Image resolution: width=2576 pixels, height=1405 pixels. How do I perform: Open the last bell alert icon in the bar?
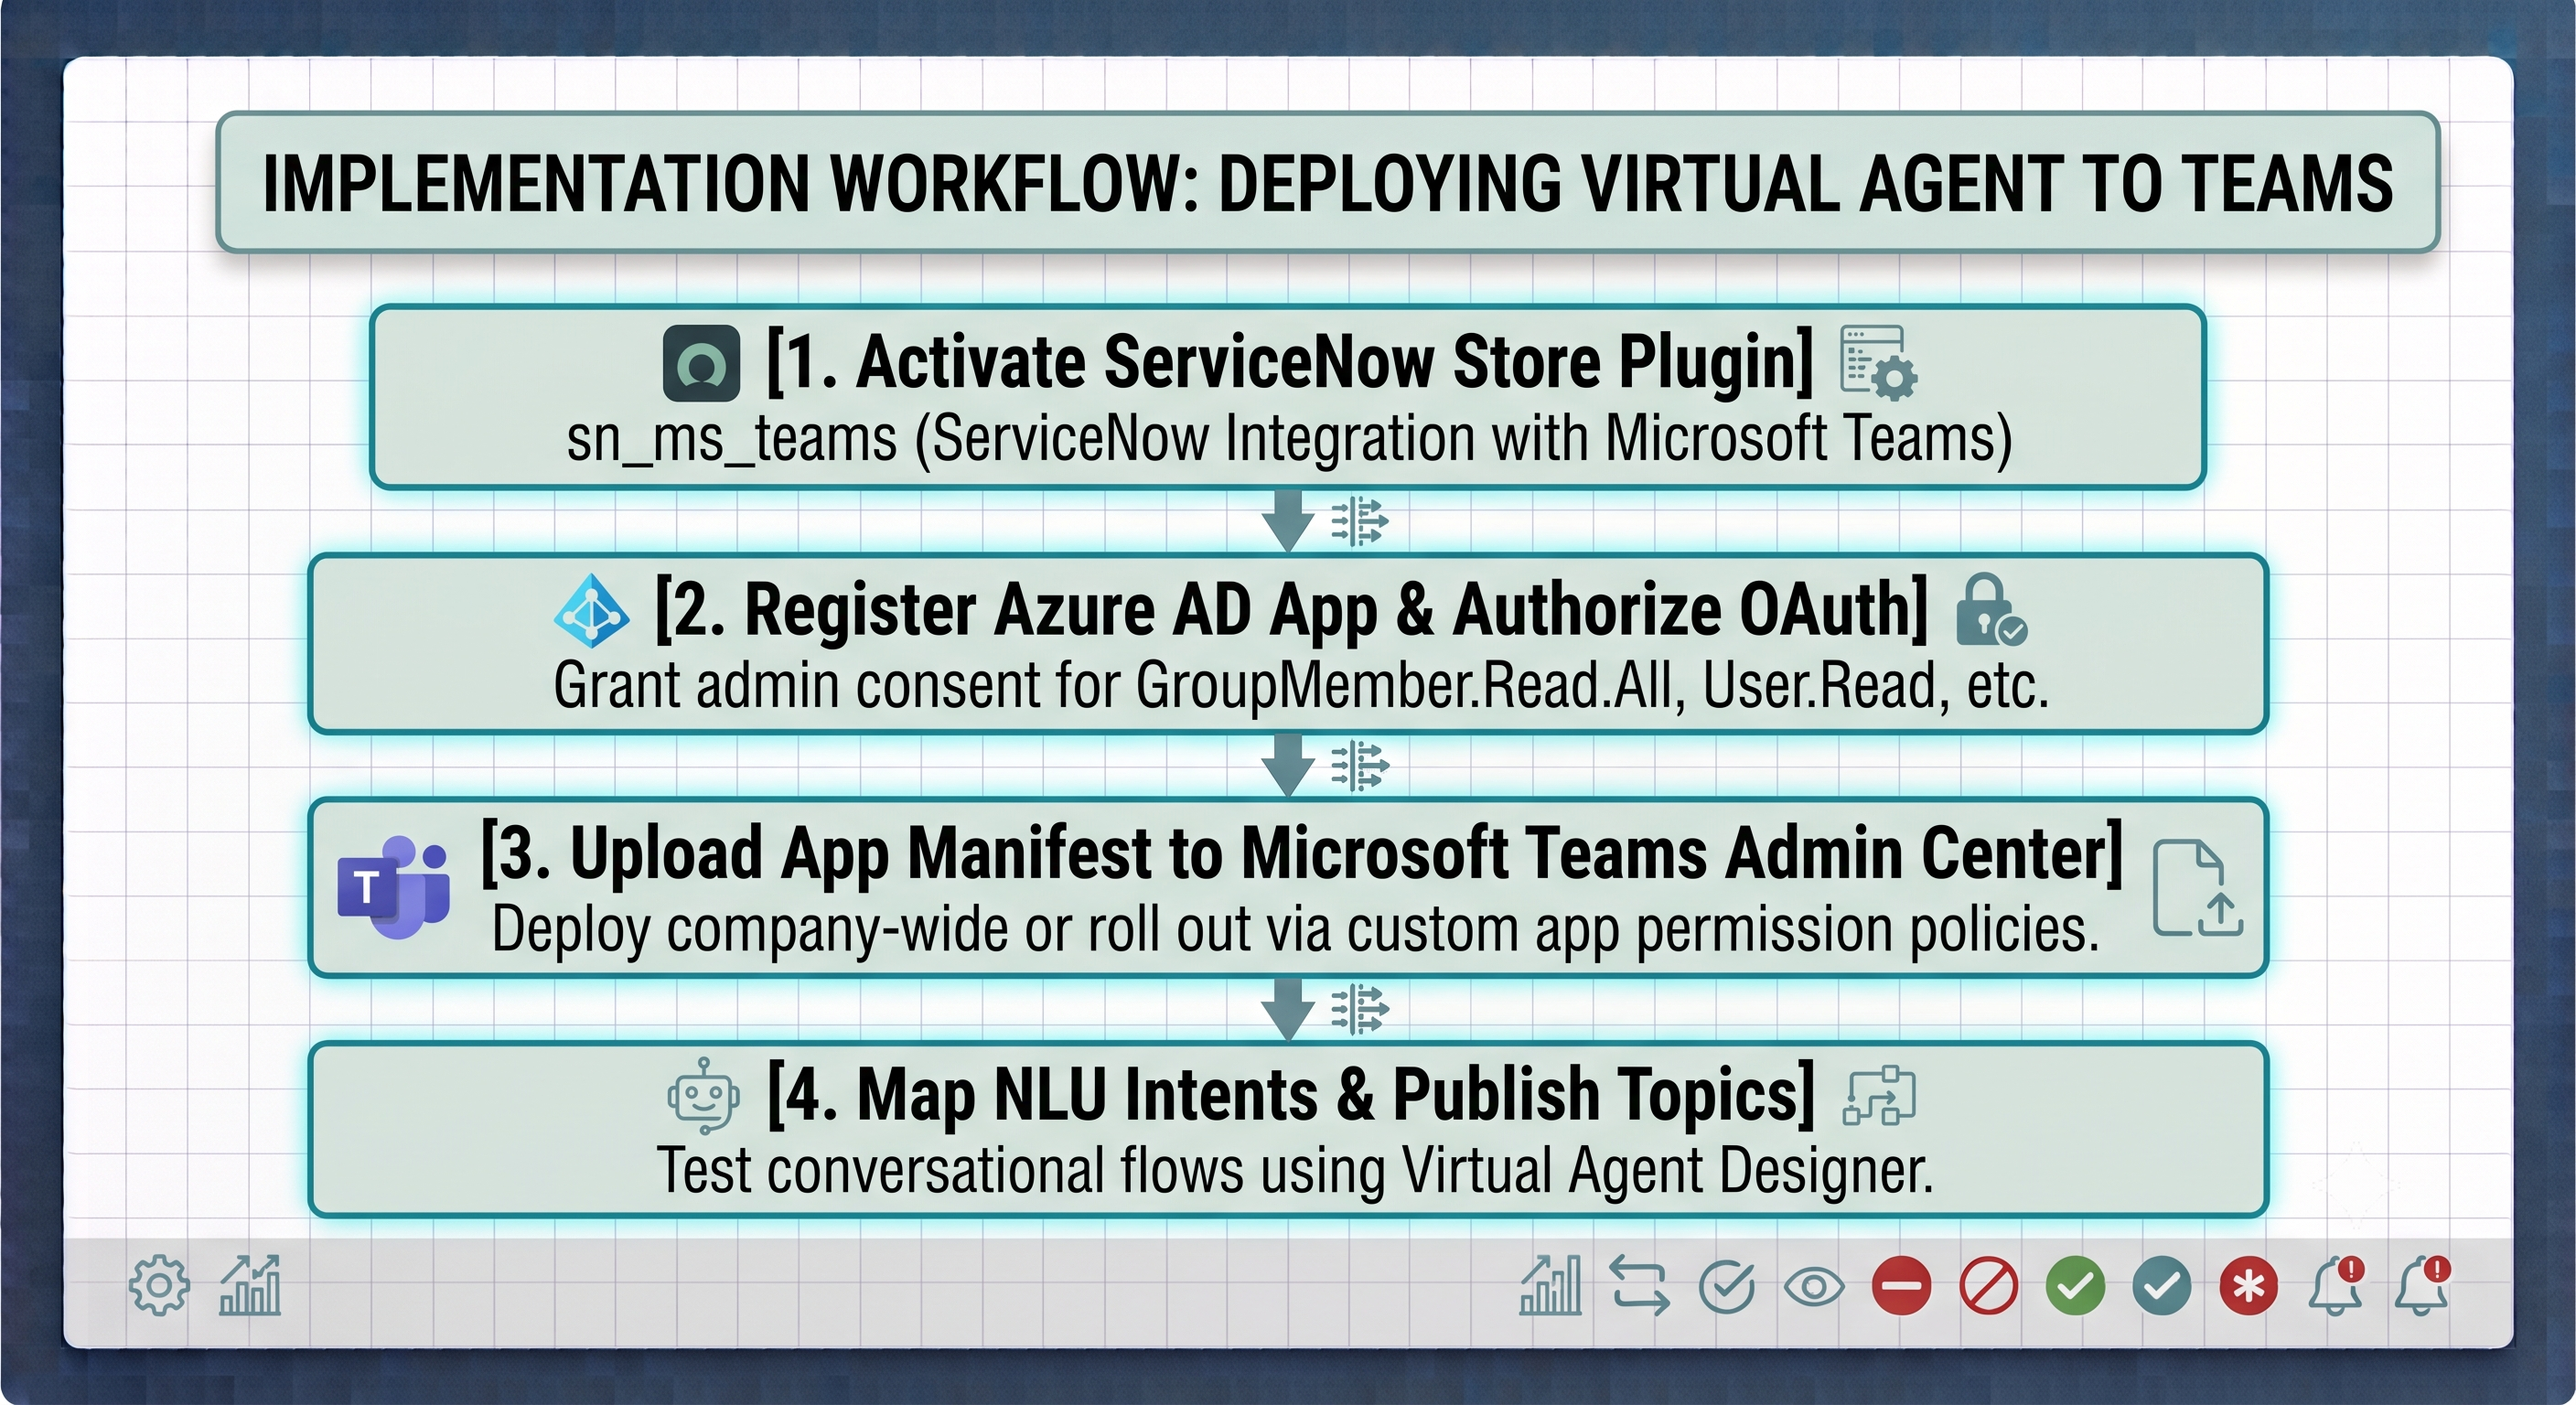point(2423,1285)
